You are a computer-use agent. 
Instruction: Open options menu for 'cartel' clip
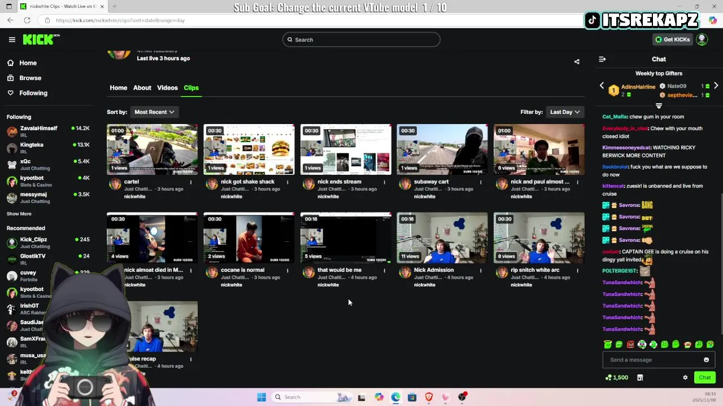click(x=190, y=182)
